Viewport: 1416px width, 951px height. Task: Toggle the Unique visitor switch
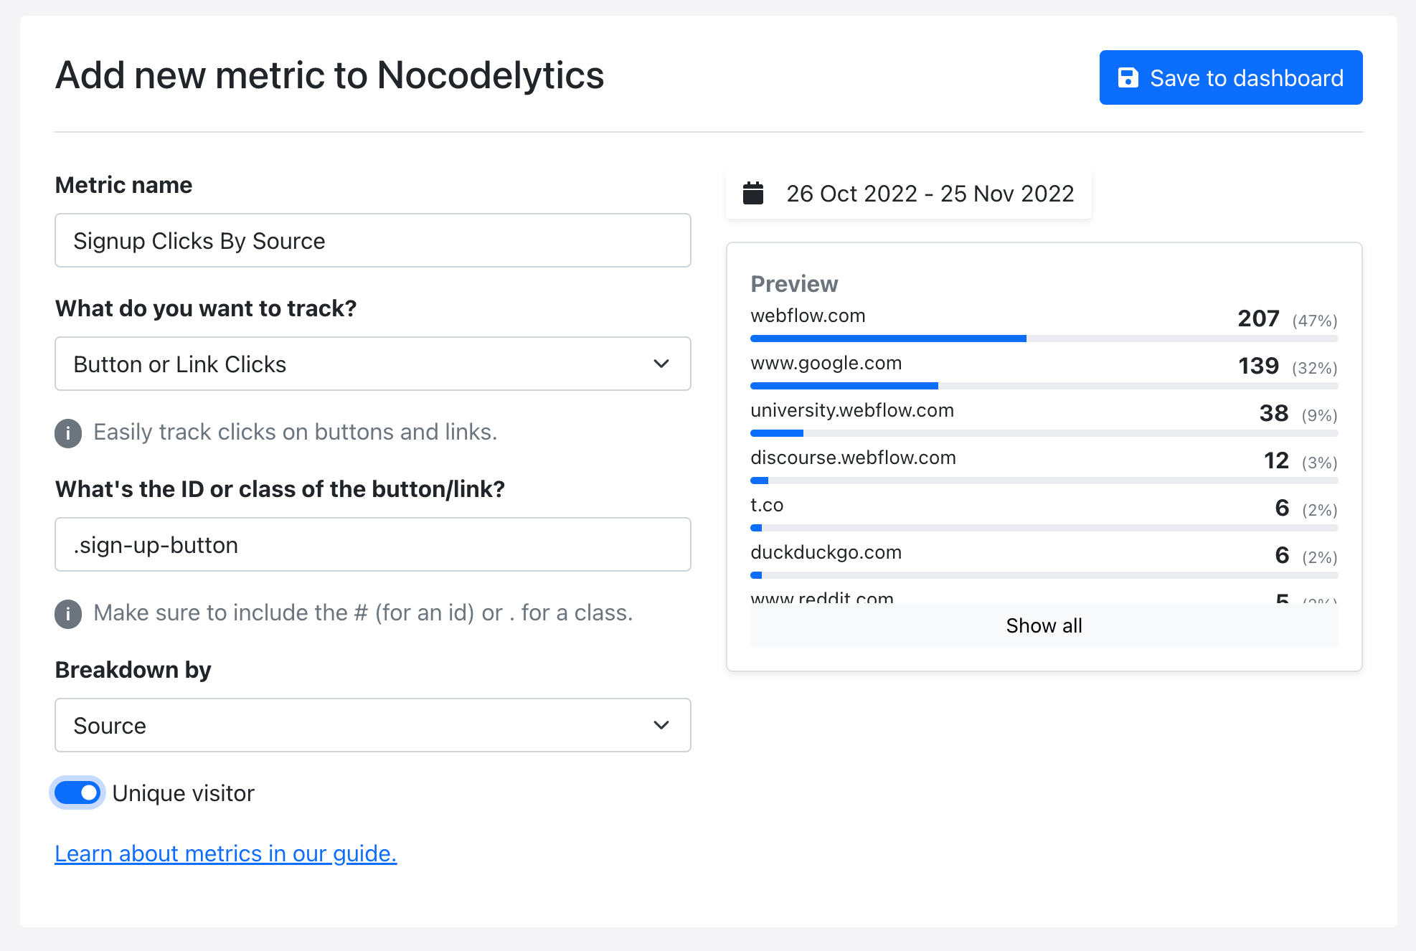pyautogui.click(x=77, y=793)
